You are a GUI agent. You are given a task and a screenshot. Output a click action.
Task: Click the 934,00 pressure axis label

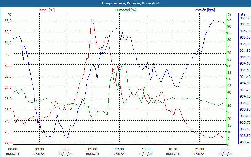[x=245, y=103]
